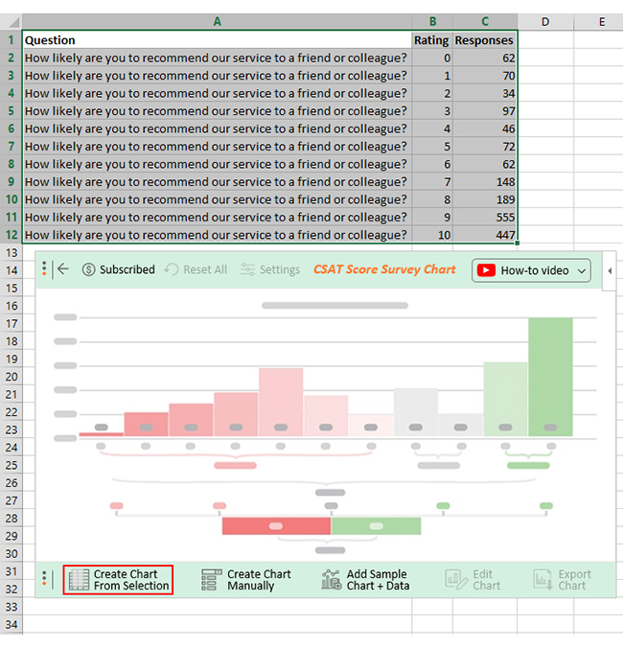Click the Edit Chart icon
Viewport: 623px width, 648px height.
(455, 579)
